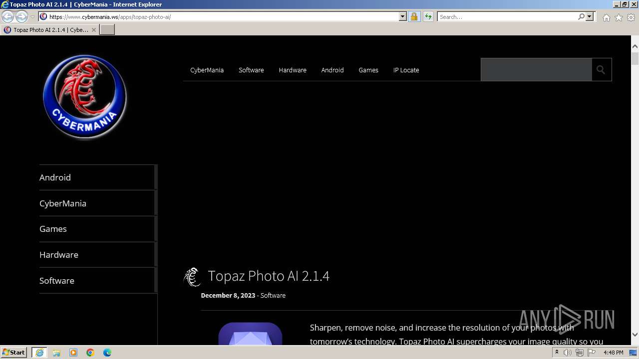Click the vertical scrollbar thumb
This screenshot has height=359, width=639.
coord(635,58)
